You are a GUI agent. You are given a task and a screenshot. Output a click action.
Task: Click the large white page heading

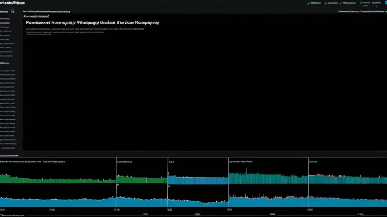(92, 23)
